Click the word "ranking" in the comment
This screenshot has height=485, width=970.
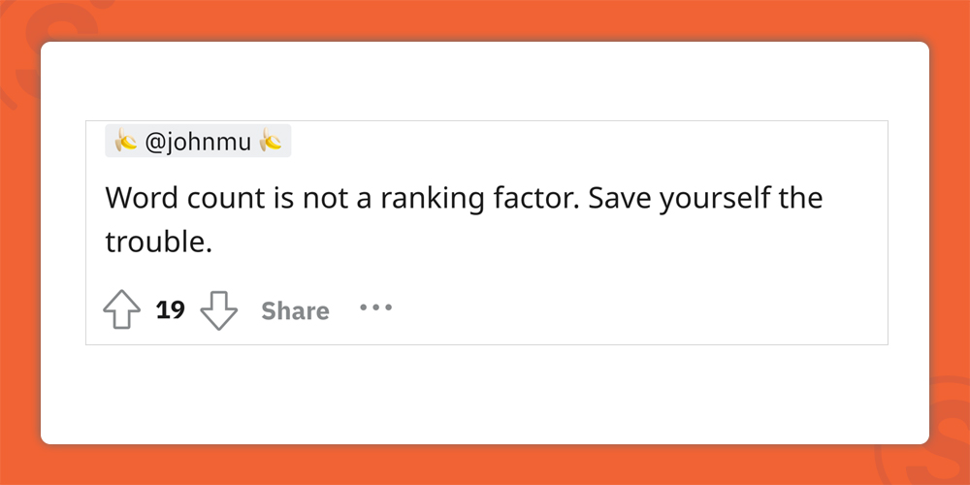[x=426, y=198]
